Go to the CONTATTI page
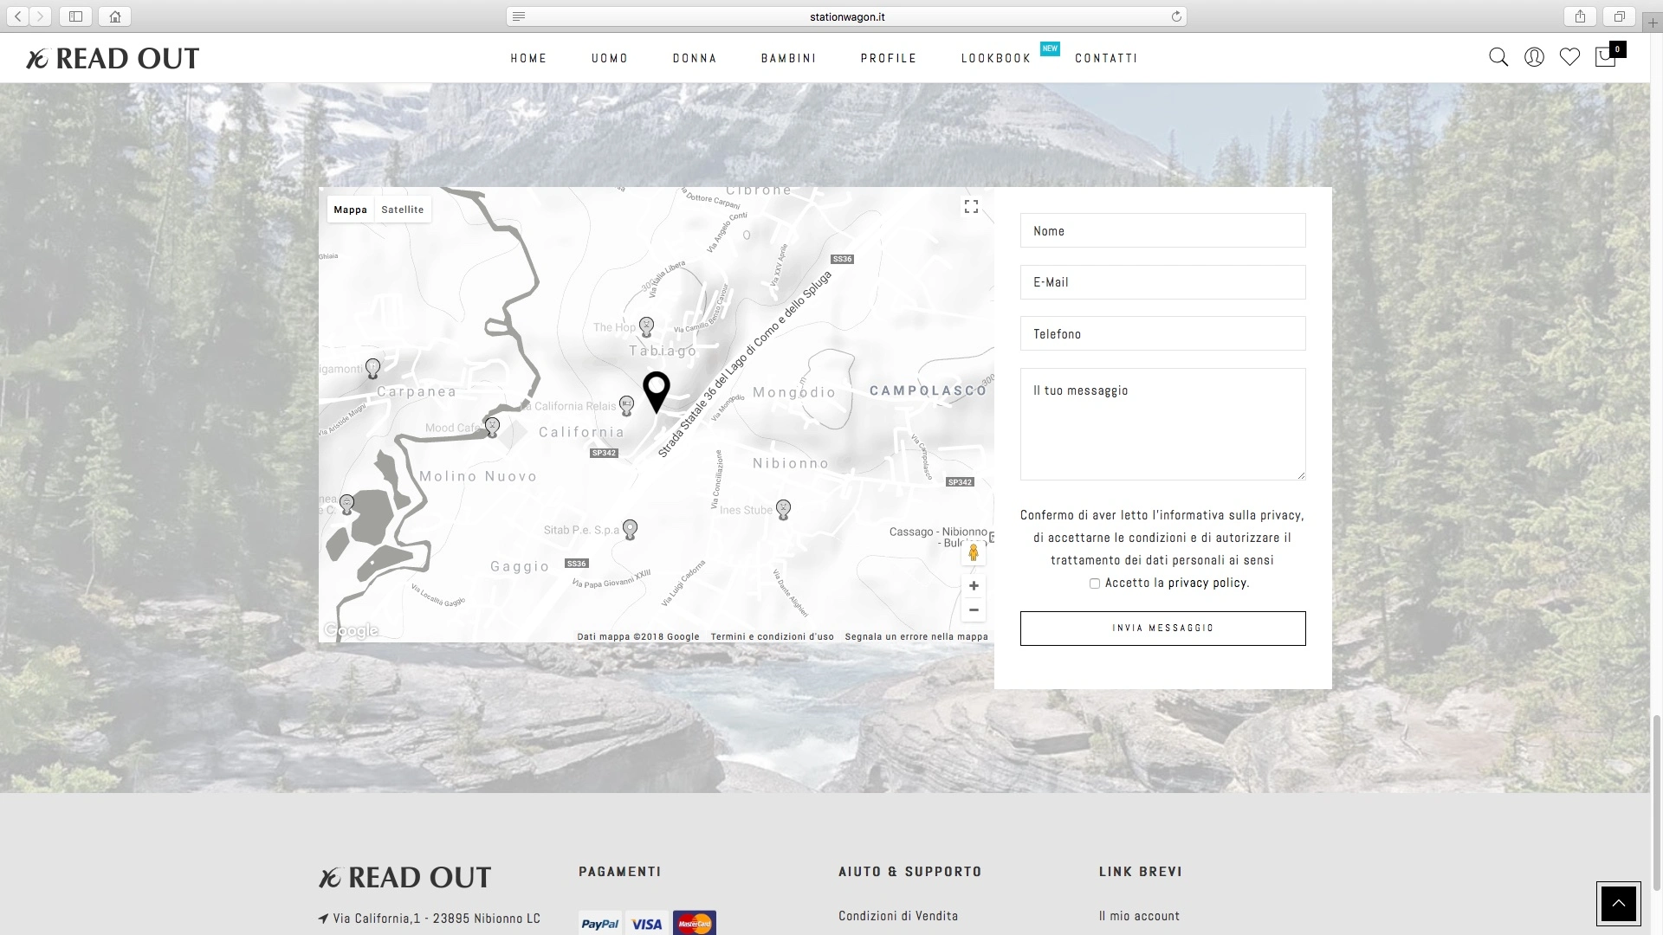The width and height of the screenshot is (1663, 935). point(1106,58)
